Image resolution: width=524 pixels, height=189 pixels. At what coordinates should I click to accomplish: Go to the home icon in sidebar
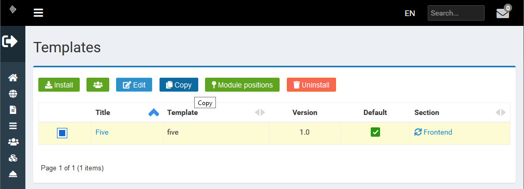pos(13,78)
